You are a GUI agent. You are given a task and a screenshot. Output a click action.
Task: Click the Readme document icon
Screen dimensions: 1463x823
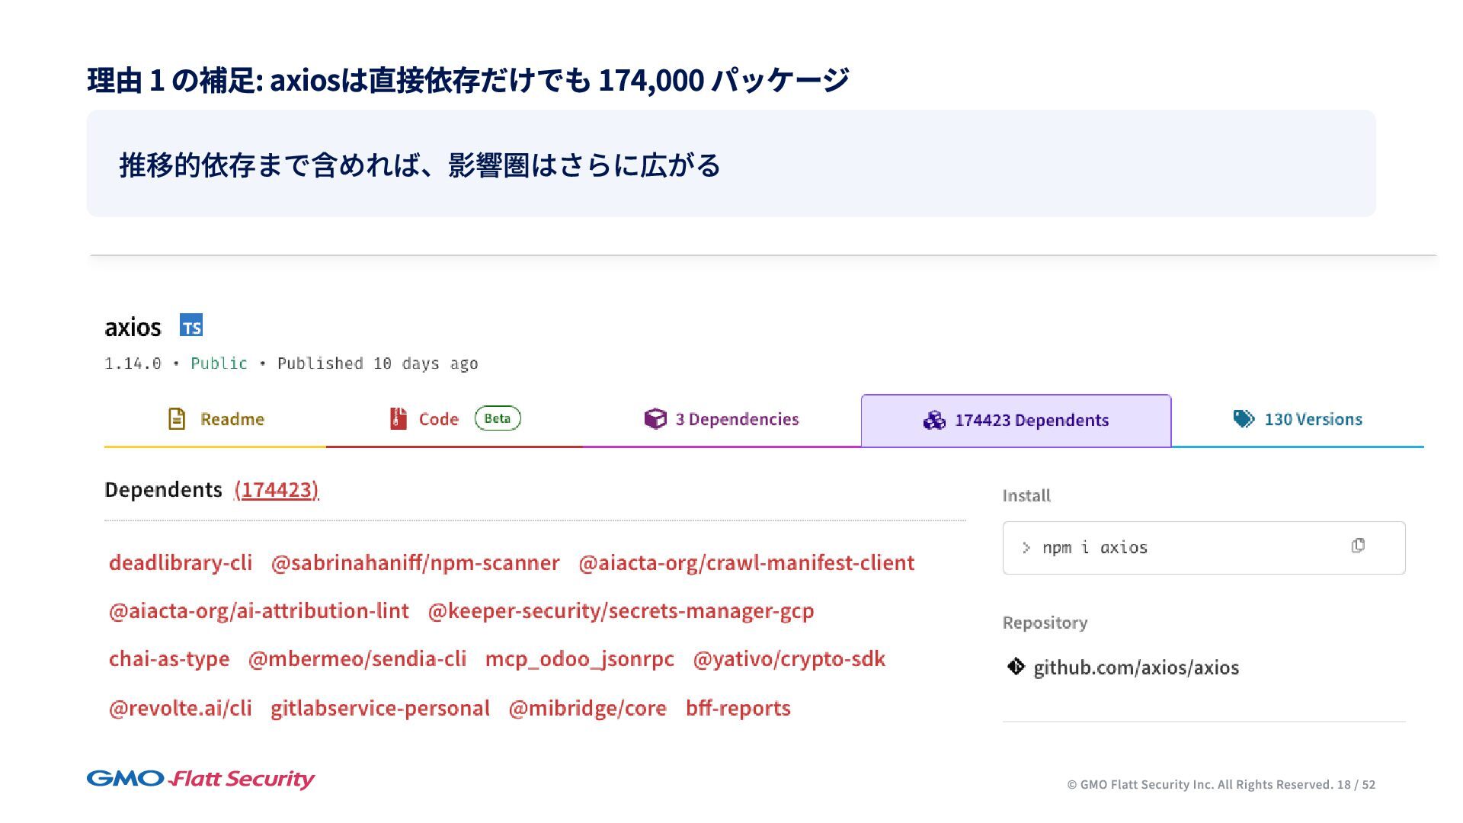pyautogui.click(x=177, y=419)
